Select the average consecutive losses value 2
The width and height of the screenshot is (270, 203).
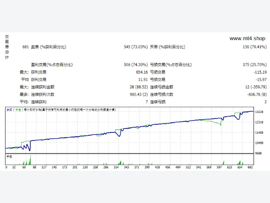pos(265,102)
